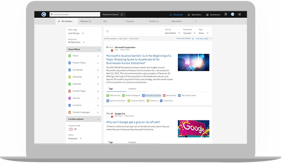The image size is (282, 163).
Task: Click the Google Inc. logo
Action: click(110, 114)
